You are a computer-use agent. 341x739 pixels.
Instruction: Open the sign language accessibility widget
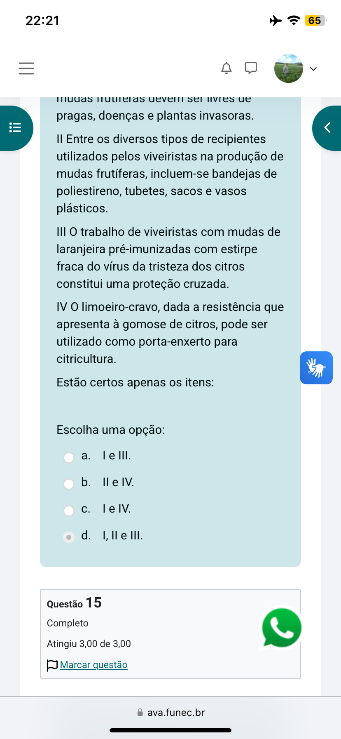pyautogui.click(x=316, y=368)
